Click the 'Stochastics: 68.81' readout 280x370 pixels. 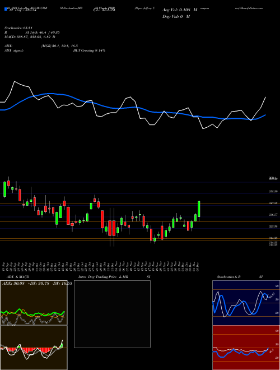(x=18, y=28)
